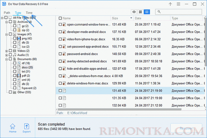This screenshot has width=207, height=138.
Task: Collapse the Documents (80) tree node
Action: 6,59
